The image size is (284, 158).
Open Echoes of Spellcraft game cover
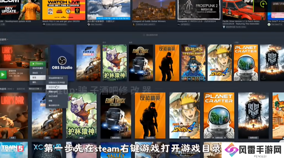tap(193, 62)
